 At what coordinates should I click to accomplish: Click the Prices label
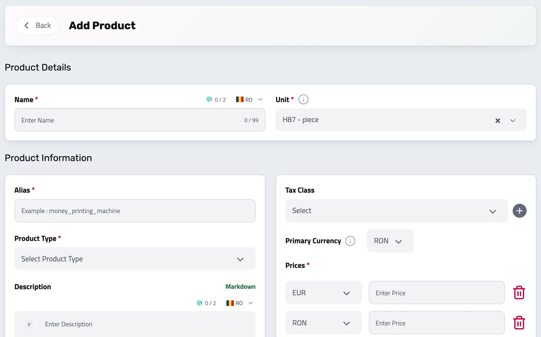[x=295, y=266]
